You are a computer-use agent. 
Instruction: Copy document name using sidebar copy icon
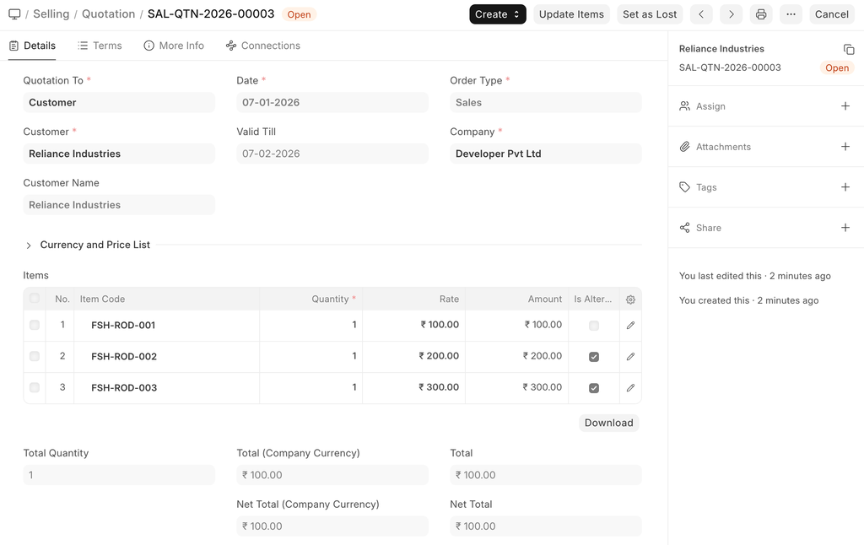coord(849,50)
